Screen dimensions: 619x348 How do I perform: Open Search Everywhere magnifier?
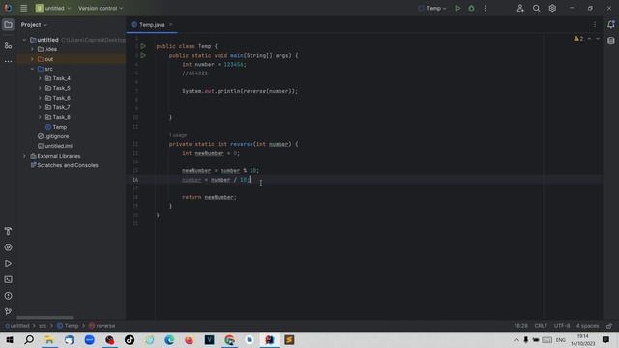click(x=536, y=8)
